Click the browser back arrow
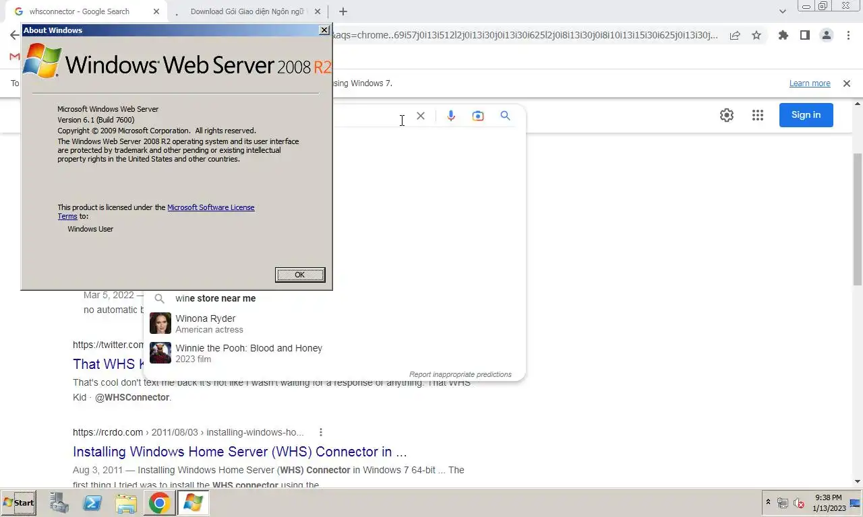Screen dimensions: 863x517 pyautogui.click(x=14, y=36)
